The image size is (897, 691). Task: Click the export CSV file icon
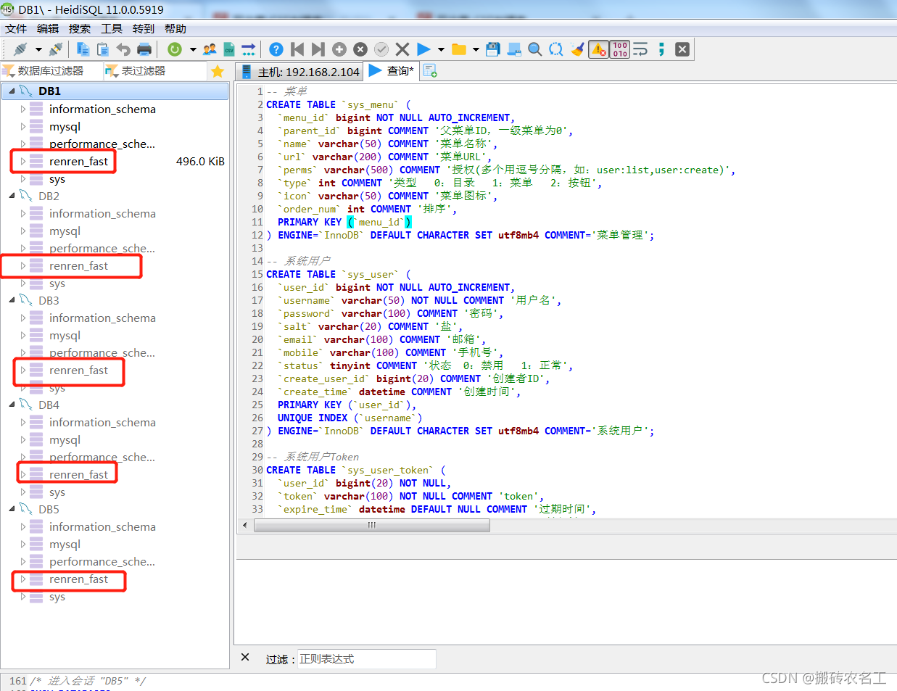229,49
